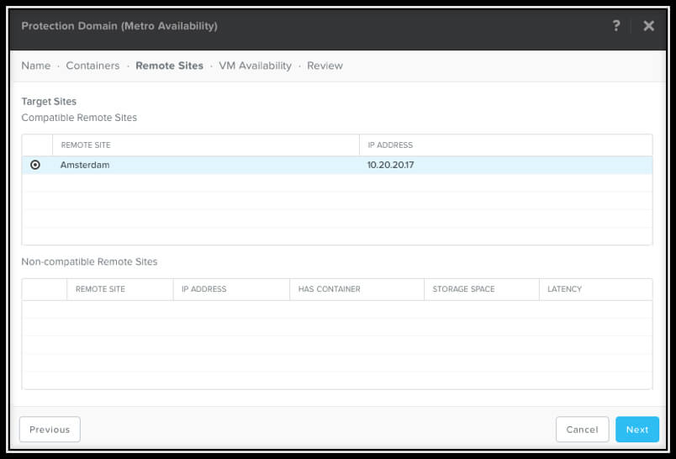Jump to the VM Availability step
Screen dimensions: 676x459
click(x=255, y=66)
